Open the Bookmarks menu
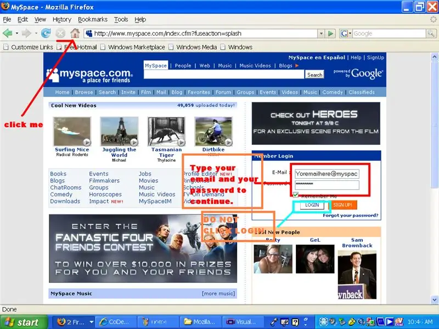This screenshot has width=439, height=329. pyautogui.click(x=93, y=19)
